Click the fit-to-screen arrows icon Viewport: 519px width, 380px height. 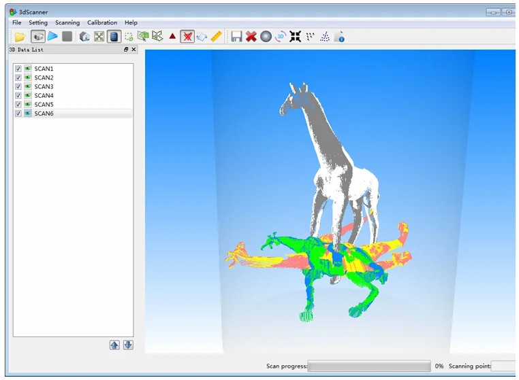[x=99, y=36]
